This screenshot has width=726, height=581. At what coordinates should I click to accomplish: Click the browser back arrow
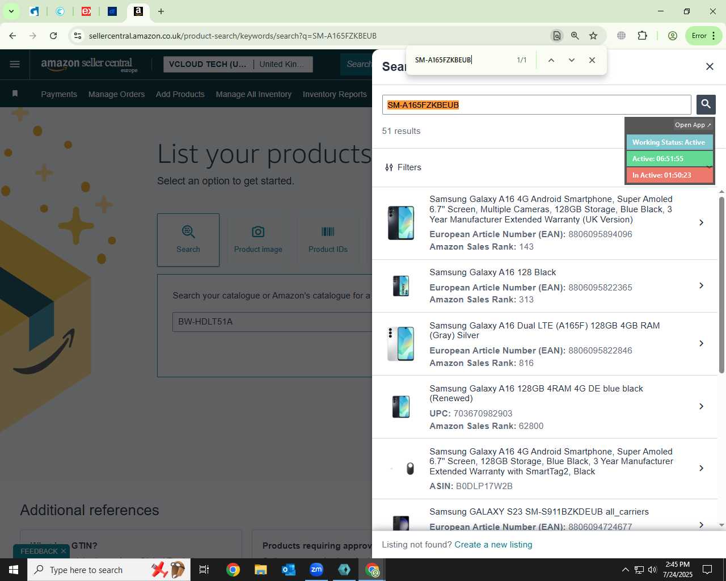click(12, 36)
